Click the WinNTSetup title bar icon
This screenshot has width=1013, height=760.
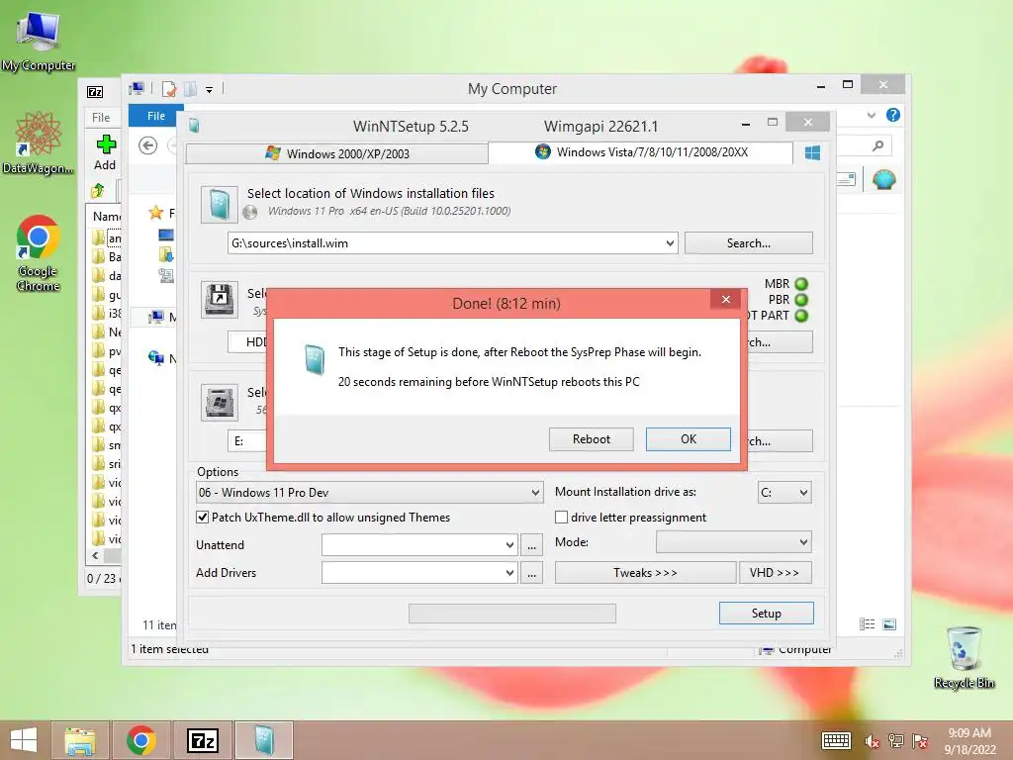(x=194, y=126)
